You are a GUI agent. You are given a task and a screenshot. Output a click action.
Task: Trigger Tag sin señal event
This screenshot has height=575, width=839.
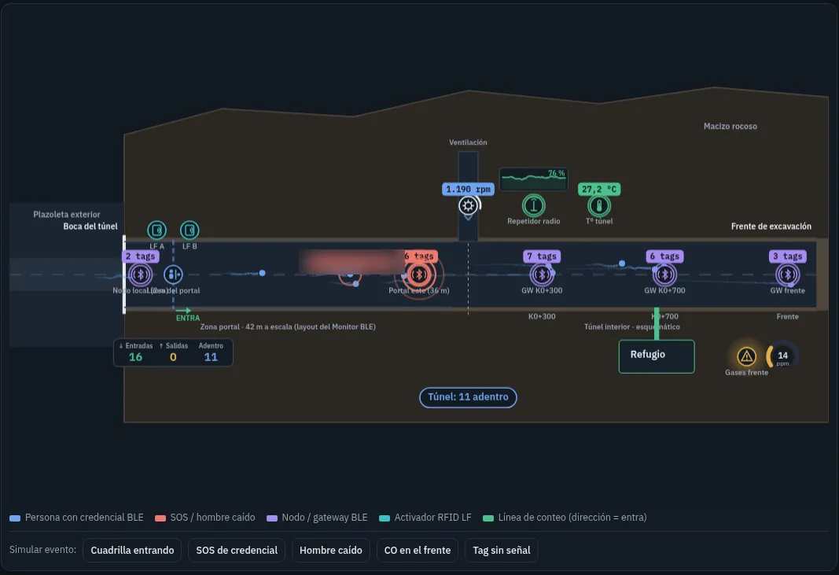click(502, 551)
